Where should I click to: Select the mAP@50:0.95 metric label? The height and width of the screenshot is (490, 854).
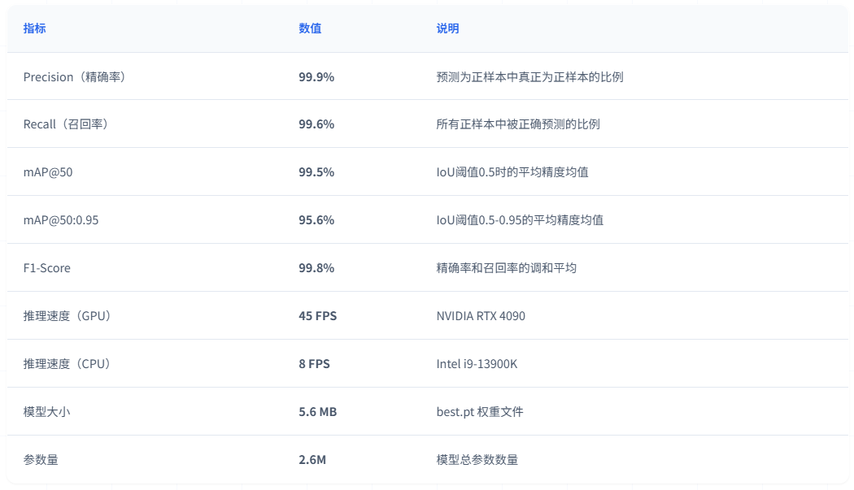pyautogui.click(x=61, y=220)
